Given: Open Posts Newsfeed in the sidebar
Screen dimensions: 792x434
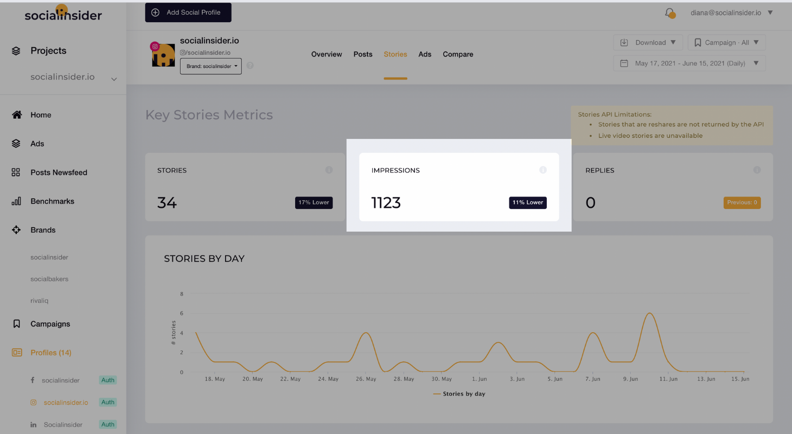Looking at the screenshot, I should (x=59, y=173).
